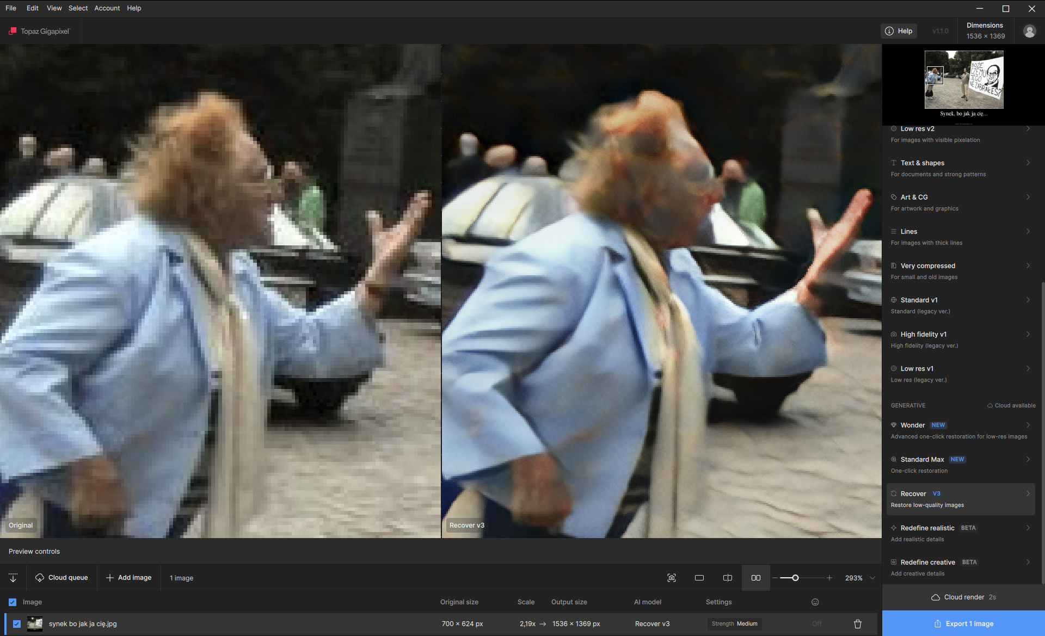Open the Edit menu
1045x636 pixels.
(32, 8)
